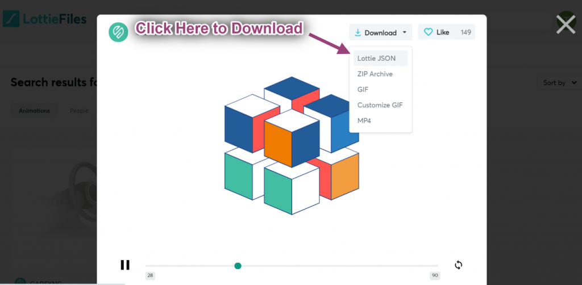Open Customize GIF option
Image resolution: width=582 pixels, height=285 pixels.
coord(380,105)
